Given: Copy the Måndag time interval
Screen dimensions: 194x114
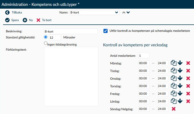Looking at the screenshot, I should point(174,63).
